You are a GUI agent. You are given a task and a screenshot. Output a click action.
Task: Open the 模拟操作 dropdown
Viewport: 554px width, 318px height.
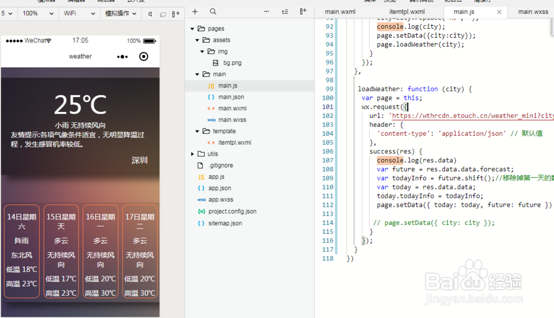click(120, 13)
